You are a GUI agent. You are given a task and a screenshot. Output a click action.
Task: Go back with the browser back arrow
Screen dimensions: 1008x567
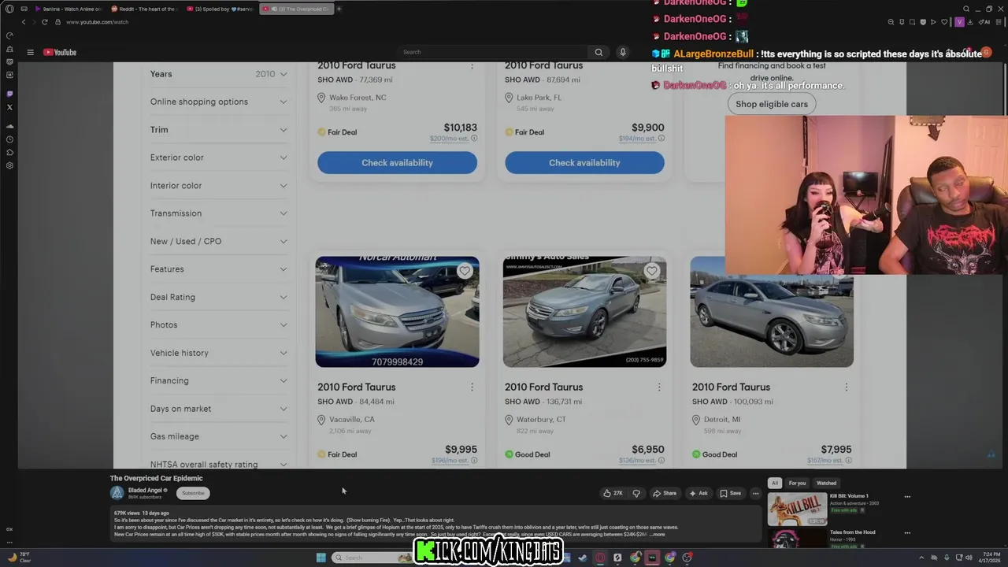[24, 22]
